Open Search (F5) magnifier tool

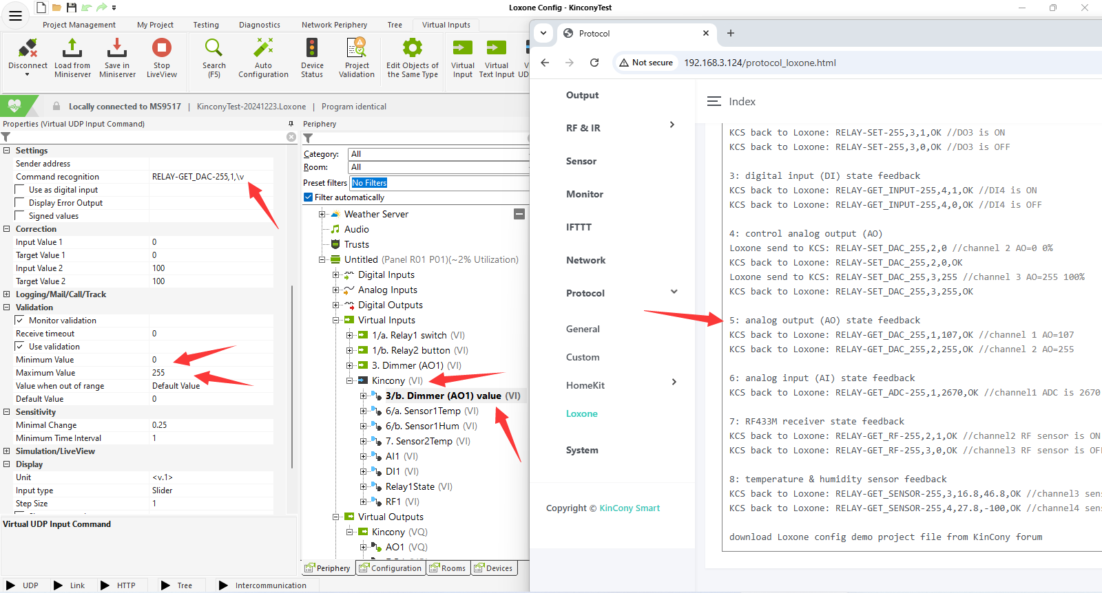(214, 47)
